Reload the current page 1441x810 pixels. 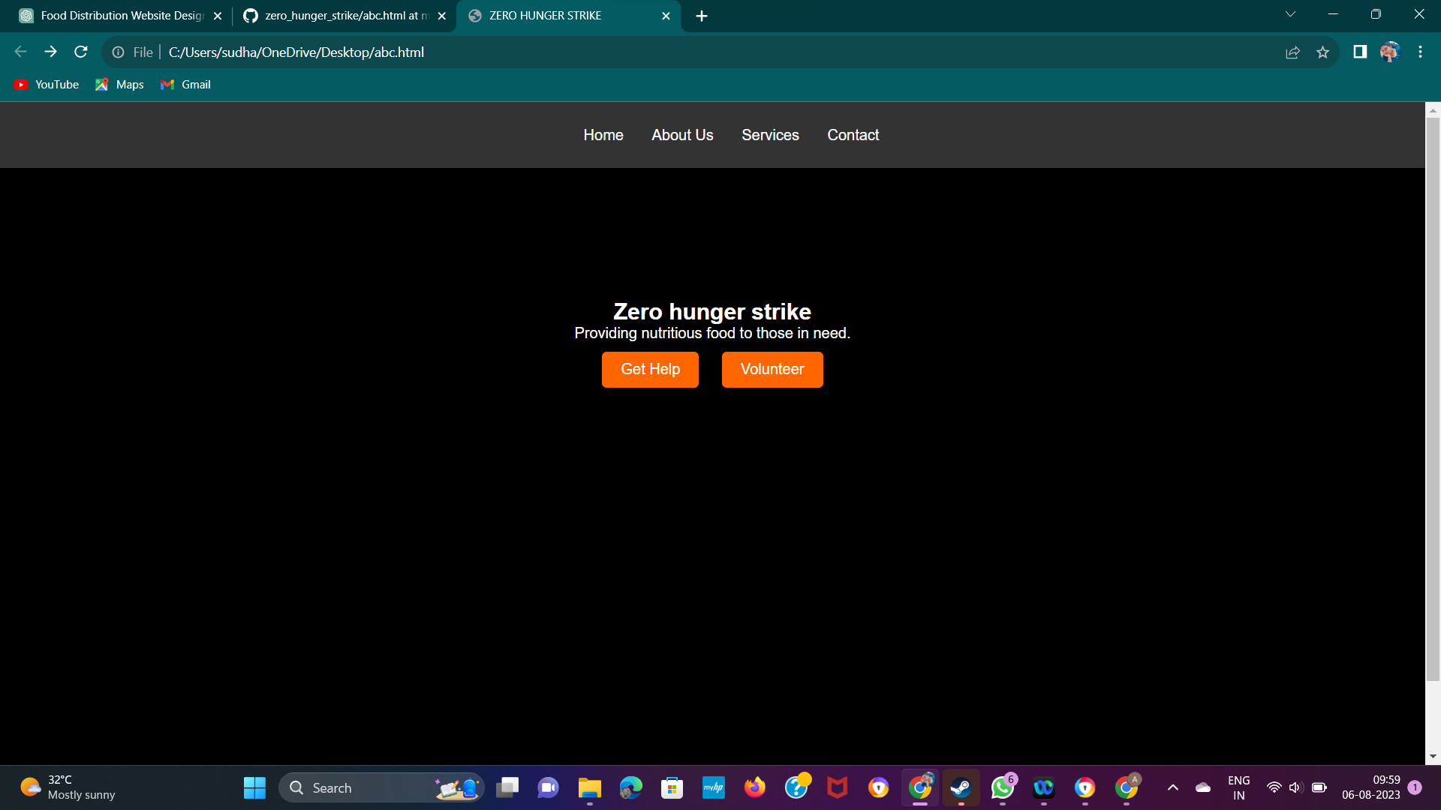[x=80, y=52]
